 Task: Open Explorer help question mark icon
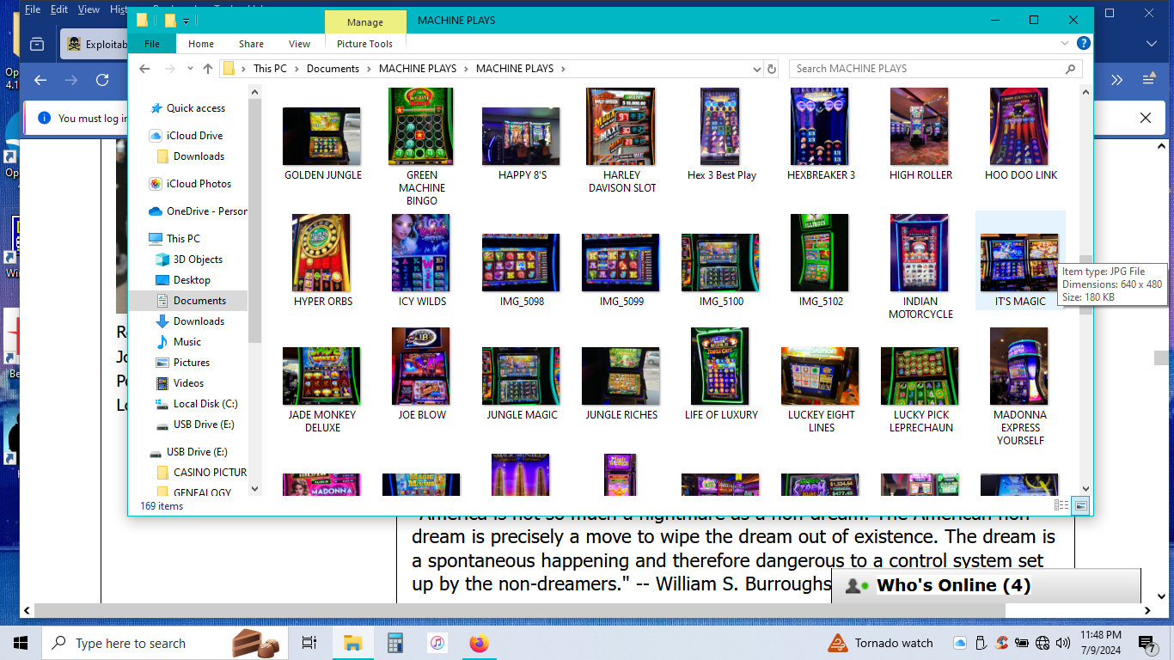point(1084,43)
